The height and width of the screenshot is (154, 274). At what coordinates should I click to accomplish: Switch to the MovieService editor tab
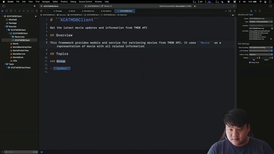(x=88, y=11)
